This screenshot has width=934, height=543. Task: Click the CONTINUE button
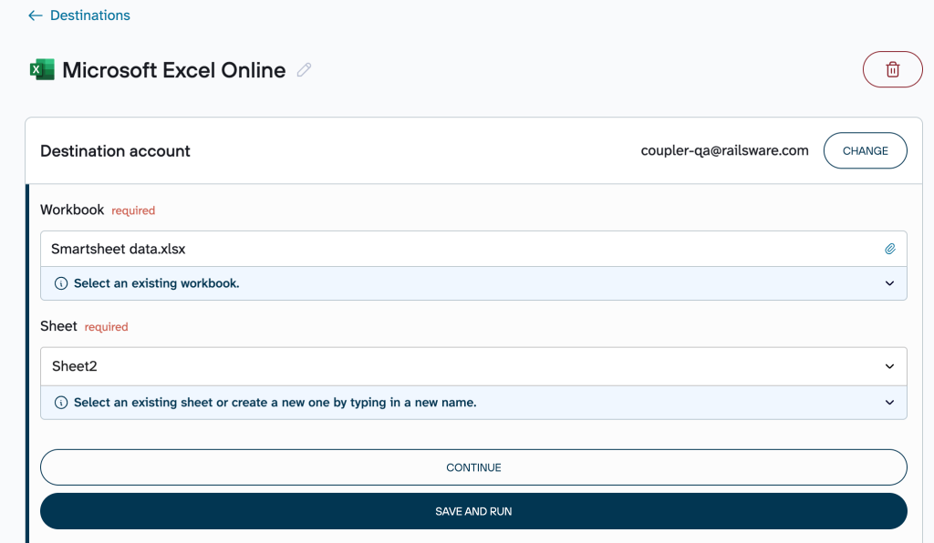tap(473, 467)
